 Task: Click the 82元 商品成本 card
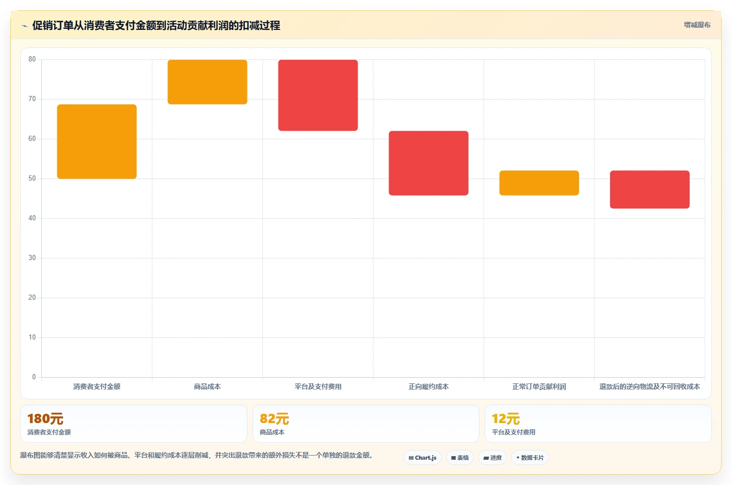[366, 424]
